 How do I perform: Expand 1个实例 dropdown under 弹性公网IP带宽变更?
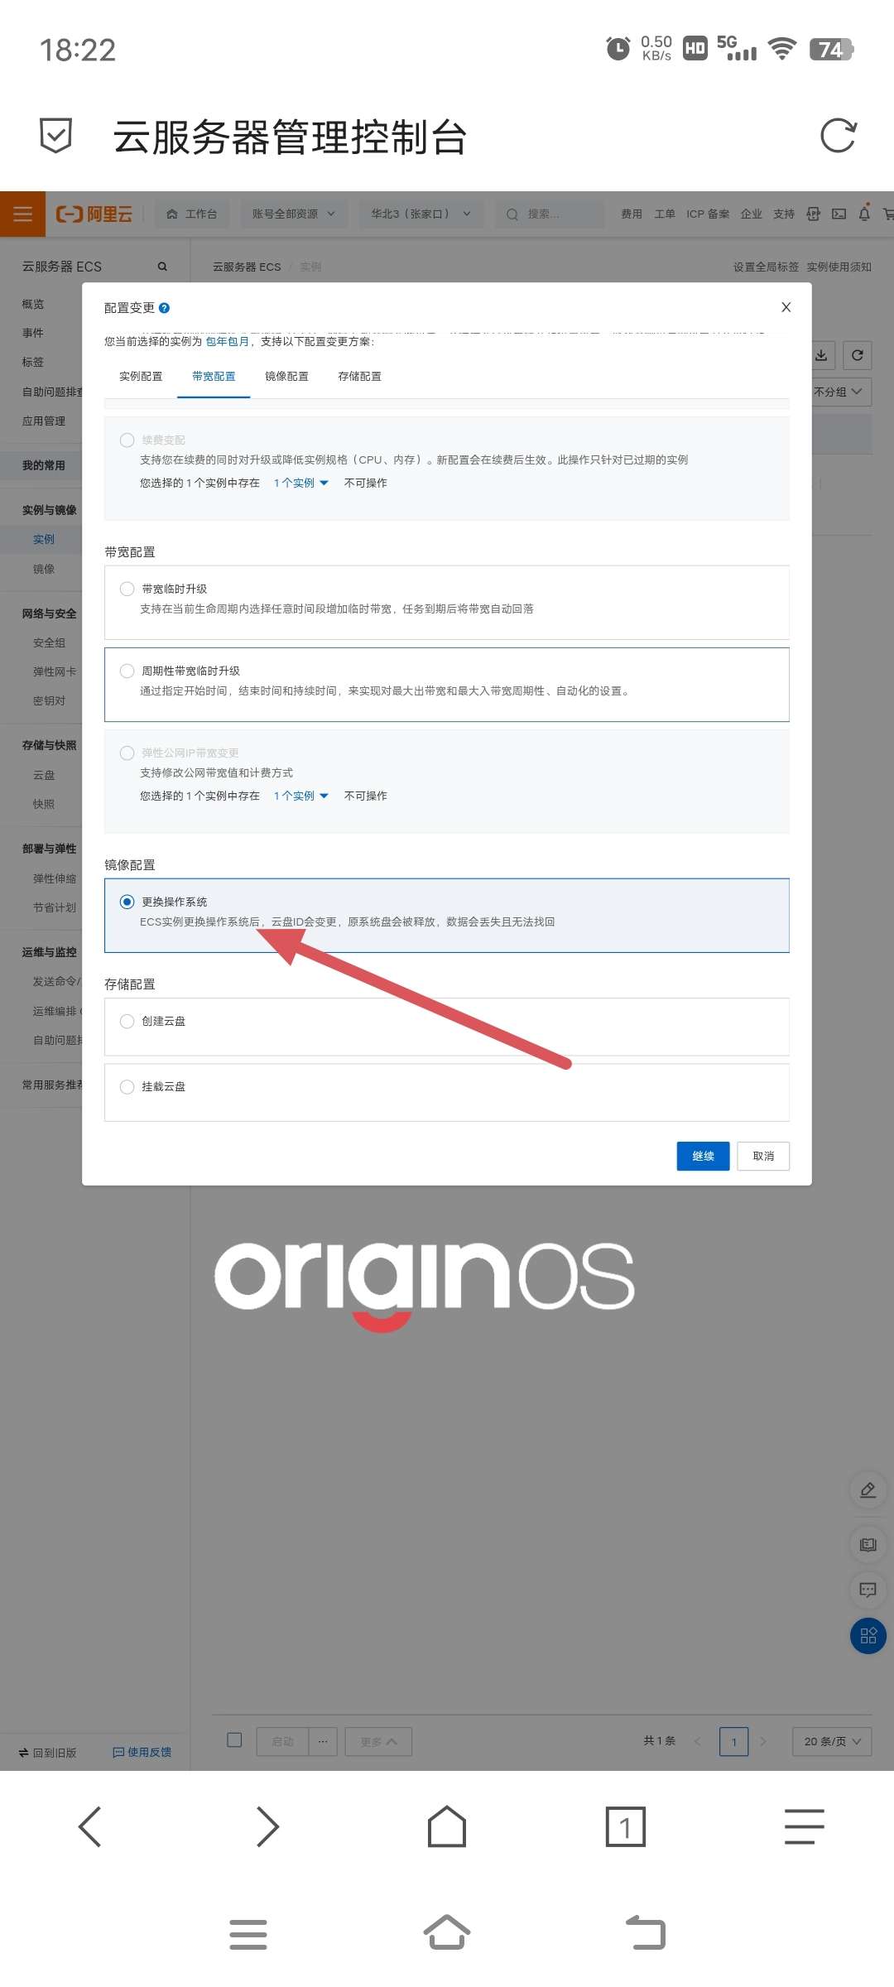click(x=301, y=796)
